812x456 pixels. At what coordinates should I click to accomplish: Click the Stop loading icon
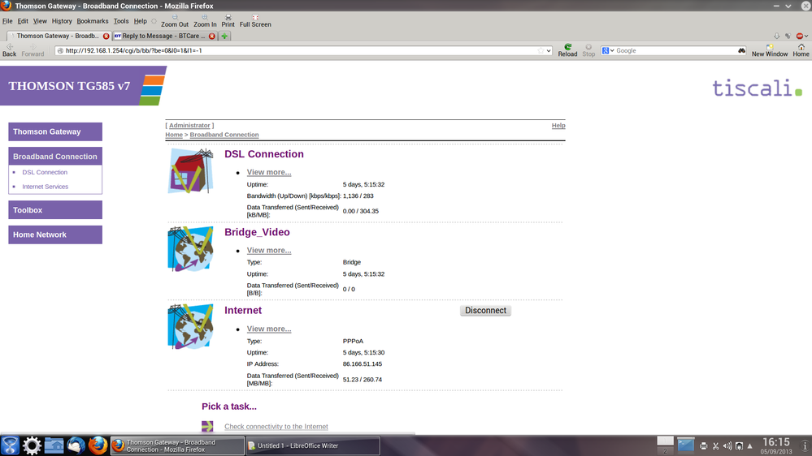click(588, 46)
